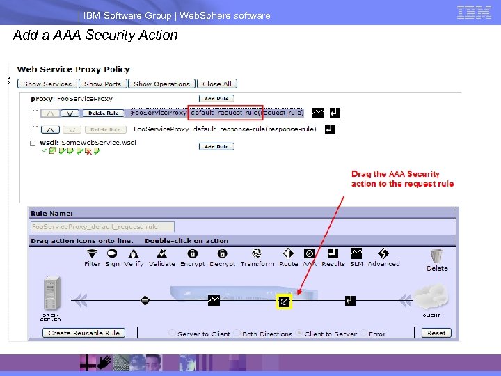
Task: Click the Rule Name input field
Action: [102, 227]
